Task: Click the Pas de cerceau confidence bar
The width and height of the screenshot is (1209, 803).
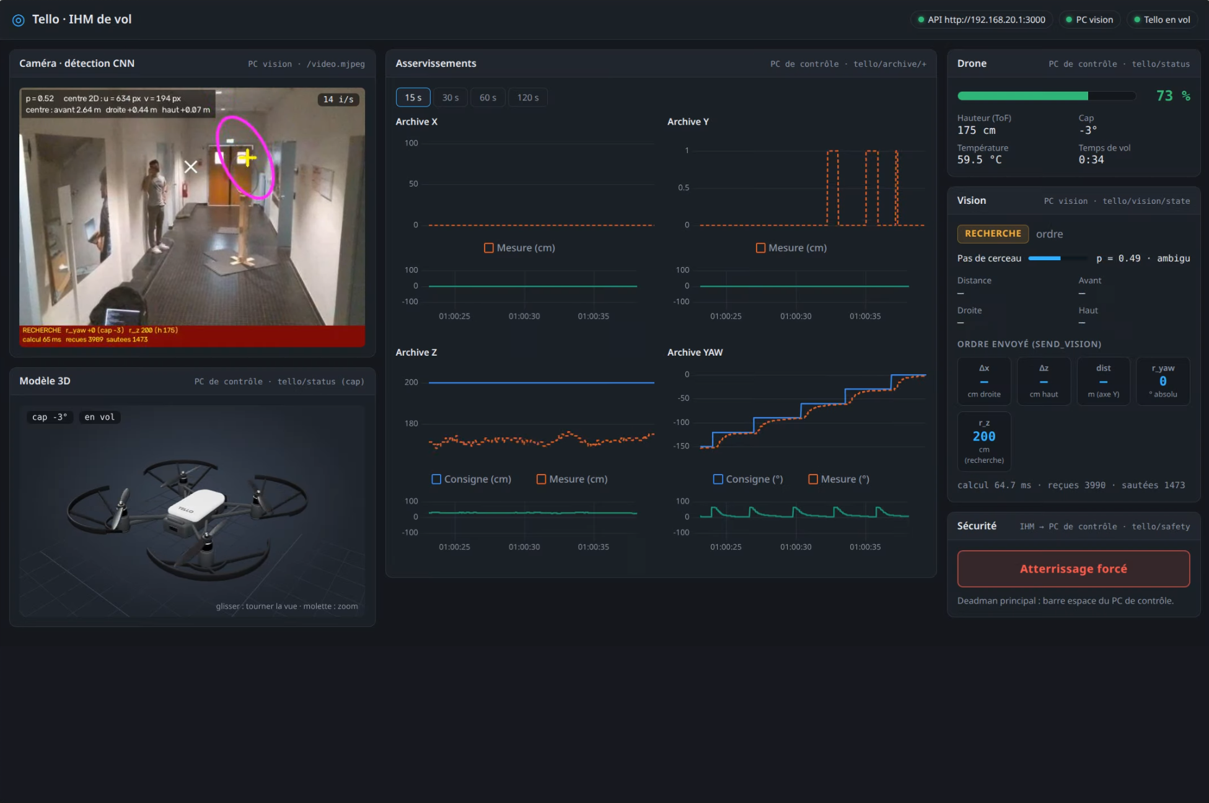Action: pyautogui.click(x=1058, y=258)
